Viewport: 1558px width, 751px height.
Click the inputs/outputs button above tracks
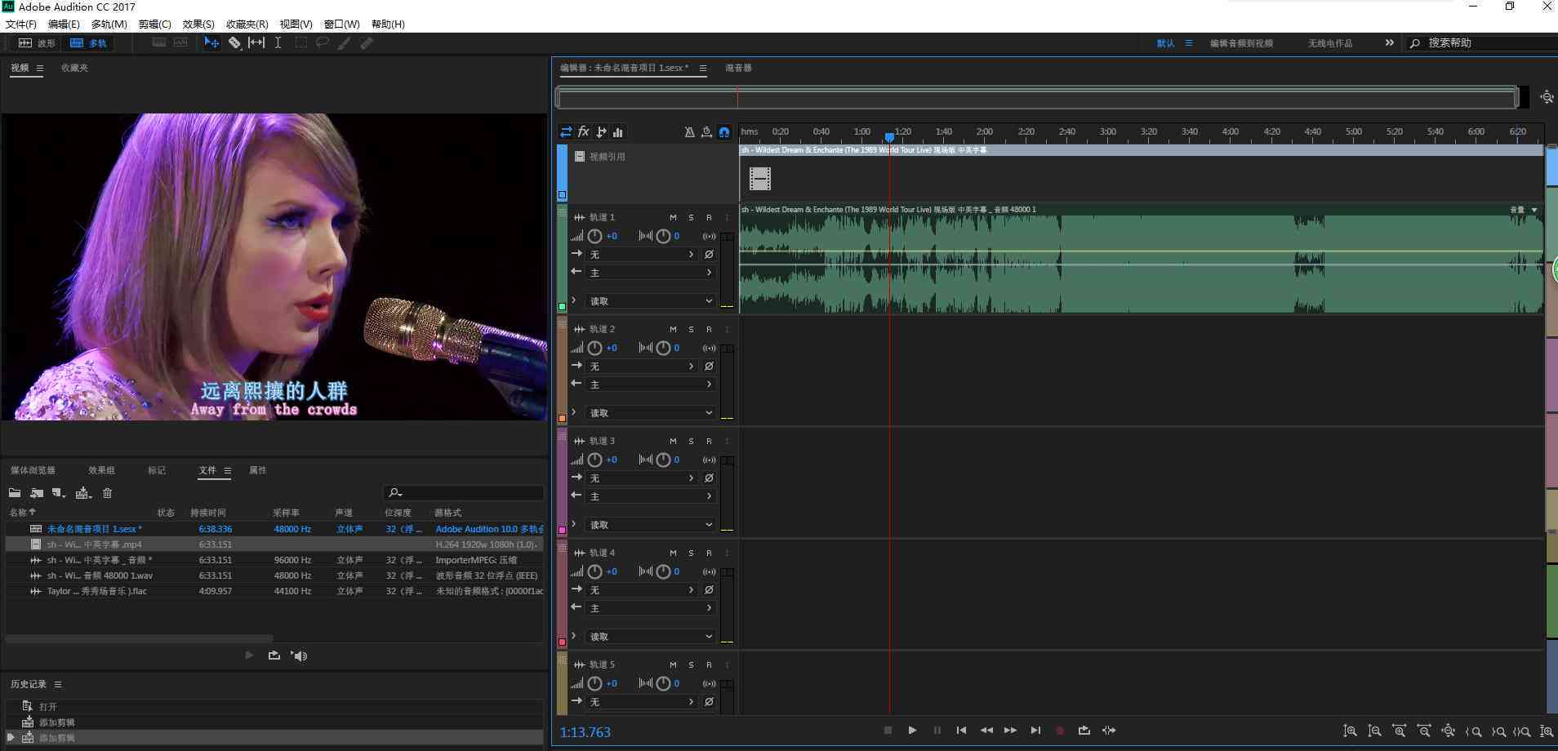(566, 131)
